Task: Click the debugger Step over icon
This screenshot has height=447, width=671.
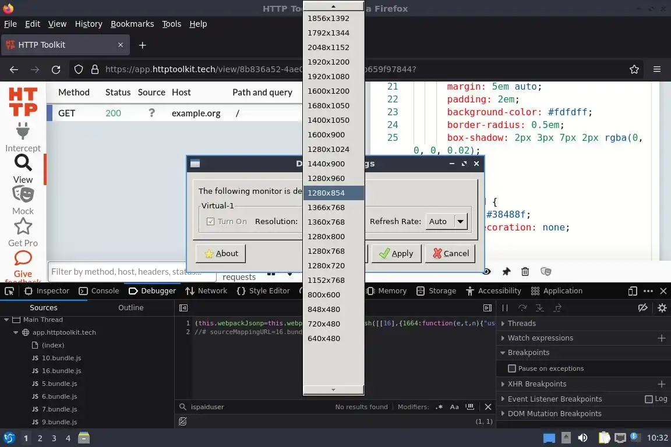Action: [x=522, y=307]
